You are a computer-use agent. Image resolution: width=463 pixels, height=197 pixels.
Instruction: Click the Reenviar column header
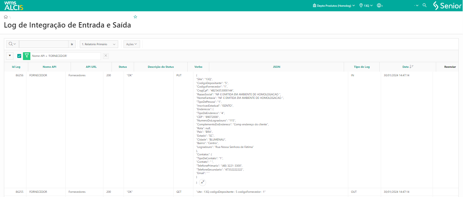point(450,67)
